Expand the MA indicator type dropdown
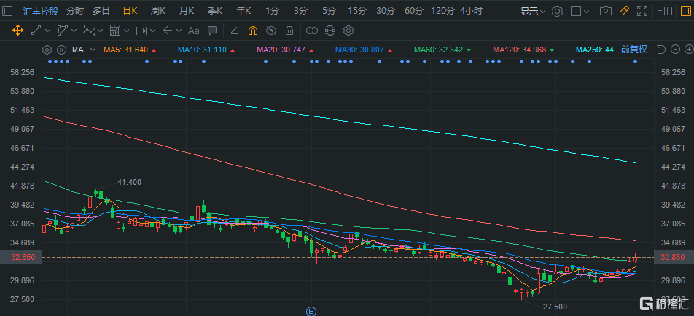This screenshot has width=694, height=316. (x=92, y=50)
